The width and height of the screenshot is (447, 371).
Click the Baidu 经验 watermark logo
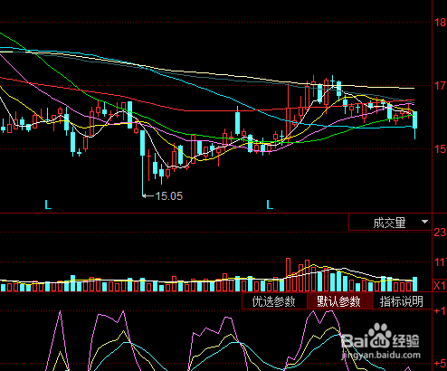pyautogui.click(x=381, y=337)
